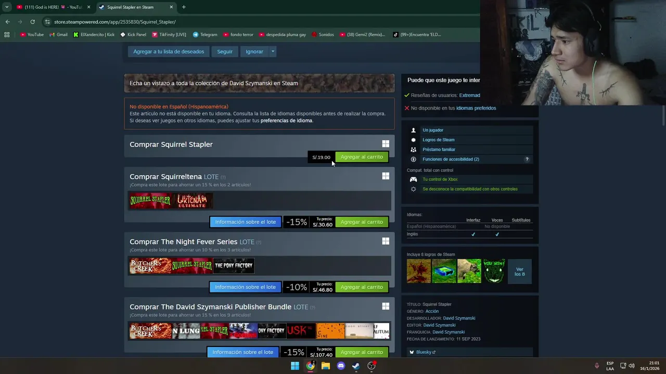Open the YouTube bookmark
This screenshot has width=666, height=374.
click(32, 35)
